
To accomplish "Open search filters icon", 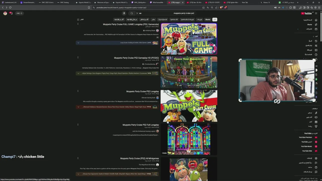I will pyautogui.click(x=78, y=19).
